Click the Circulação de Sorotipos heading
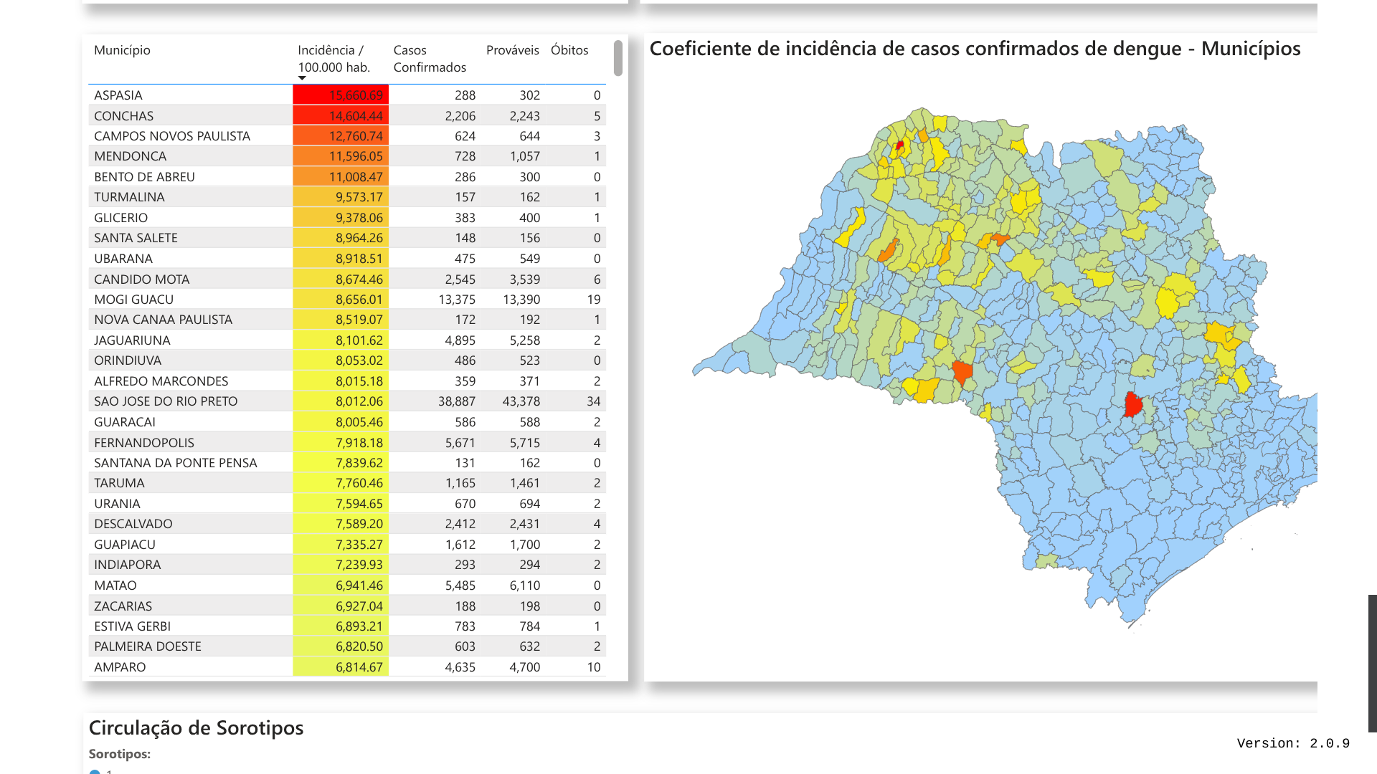Image resolution: width=1377 pixels, height=774 pixels. [196, 728]
